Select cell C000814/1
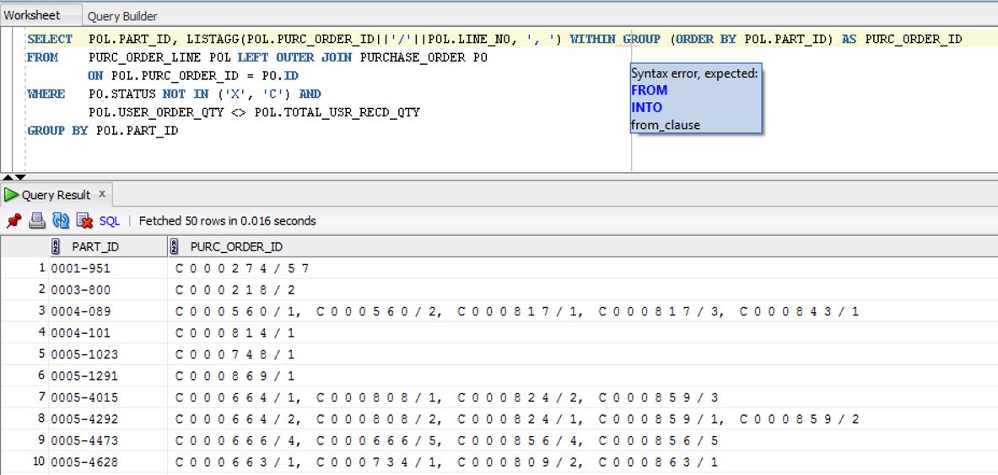This screenshot has height=475, width=998. pos(582,333)
